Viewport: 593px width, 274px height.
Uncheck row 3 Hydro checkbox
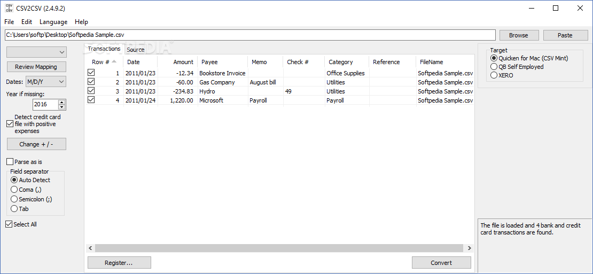point(91,91)
